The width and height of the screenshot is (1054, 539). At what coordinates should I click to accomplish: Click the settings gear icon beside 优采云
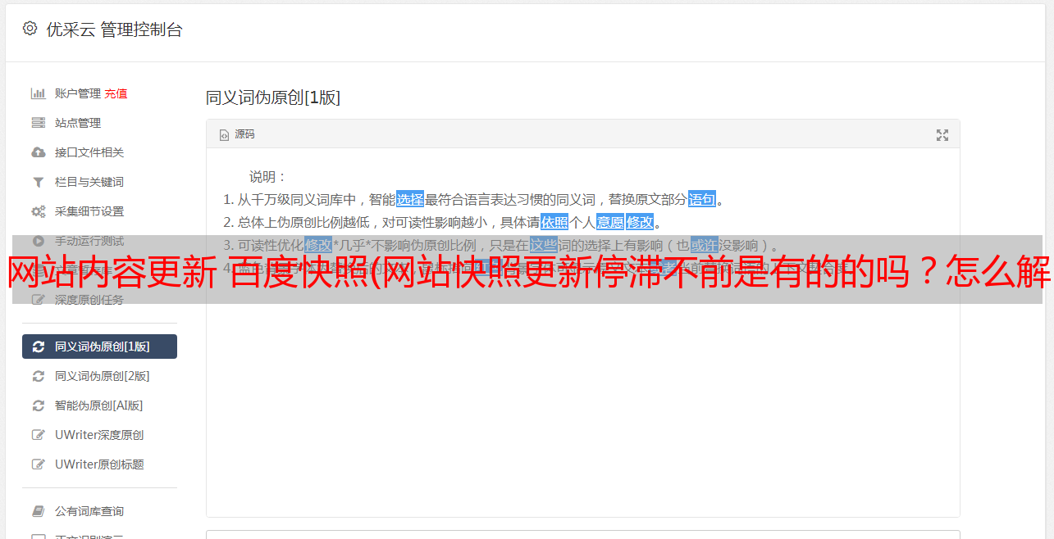pyautogui.click(x=30, y=29)
